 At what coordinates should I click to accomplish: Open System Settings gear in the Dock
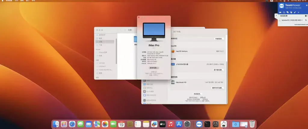[x=187, y=124]
